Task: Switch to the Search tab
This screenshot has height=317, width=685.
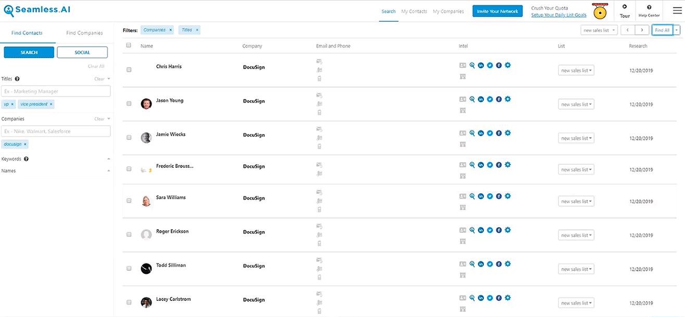Action: tap(388, 11)
